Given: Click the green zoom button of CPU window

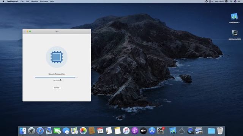Looking at the screenshot, I should (30, 31).
